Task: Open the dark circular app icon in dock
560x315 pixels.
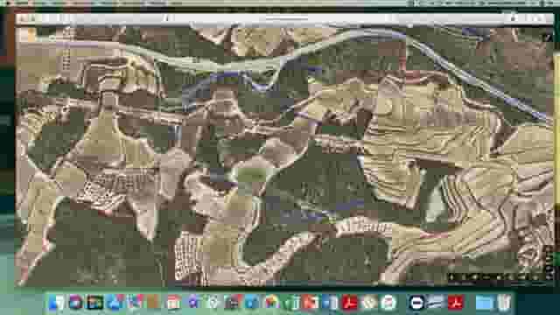Action: click(416, 303)
